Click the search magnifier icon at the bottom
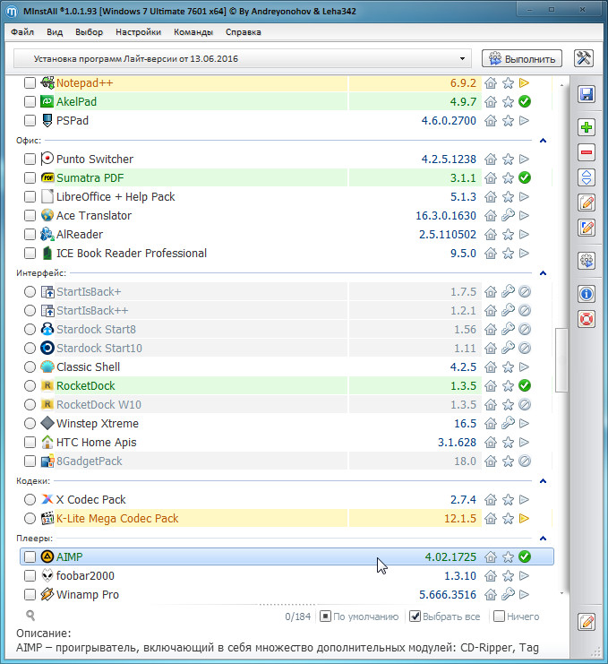Screen dimensions: 608x664 click(x=30, y=616)
